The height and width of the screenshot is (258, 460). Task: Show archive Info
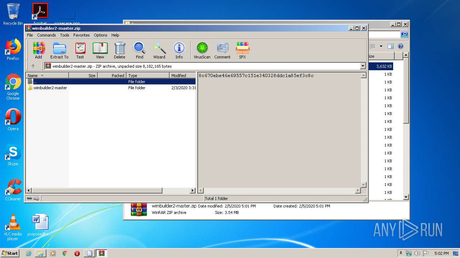coord(179,50)
